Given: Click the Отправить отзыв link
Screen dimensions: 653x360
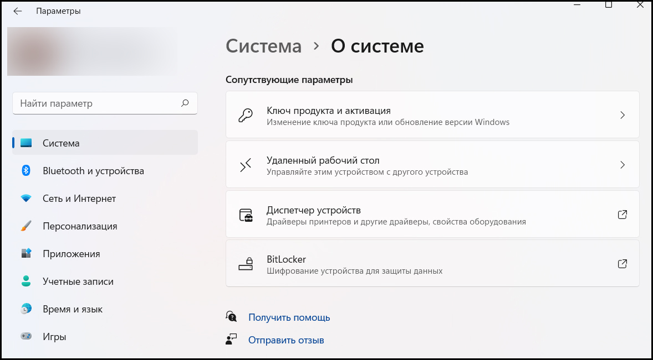Looking at the screenshot, I should [x=286, y=341].
